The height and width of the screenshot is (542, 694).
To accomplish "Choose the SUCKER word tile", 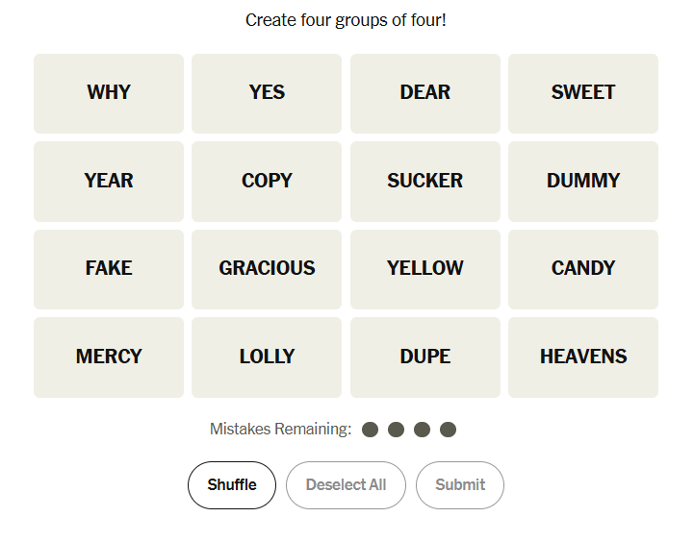I will pyautogui.click(x=424, y=181).
